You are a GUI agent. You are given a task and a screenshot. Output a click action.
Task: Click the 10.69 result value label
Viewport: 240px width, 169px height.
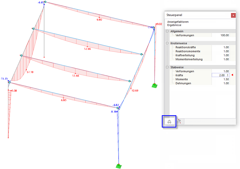[x=135, y=90]
